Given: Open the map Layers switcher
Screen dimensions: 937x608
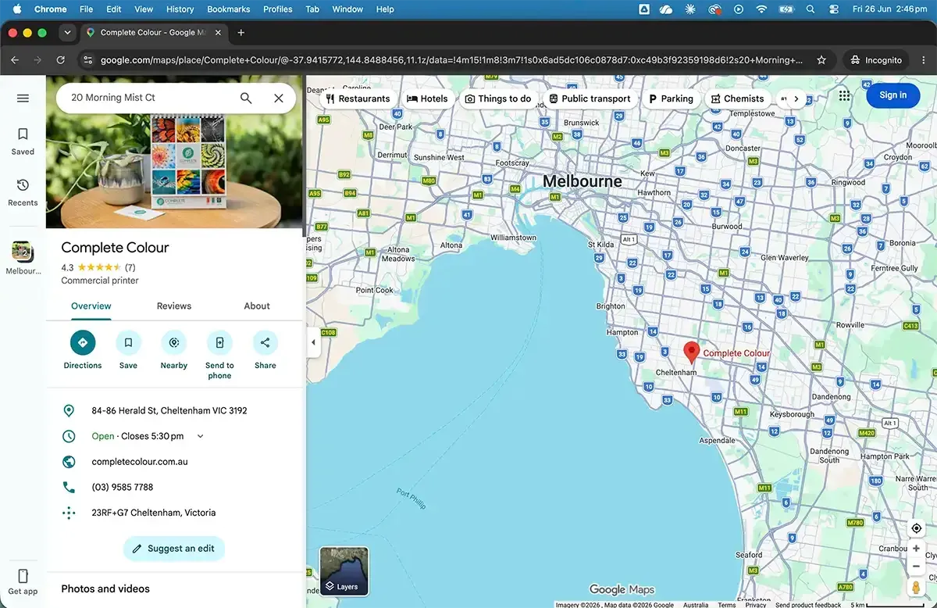Looking at the screenshot, I should click(344, 571).
